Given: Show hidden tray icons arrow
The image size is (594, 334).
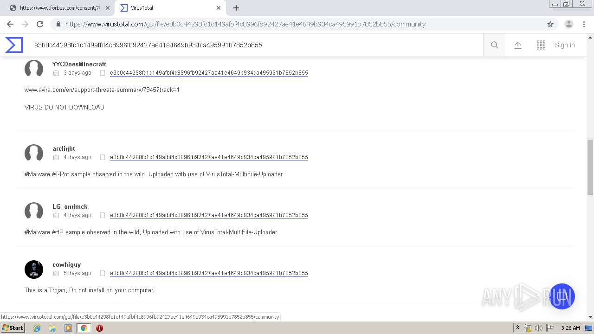Looking at the screenshot, I should tap(517, 328).
